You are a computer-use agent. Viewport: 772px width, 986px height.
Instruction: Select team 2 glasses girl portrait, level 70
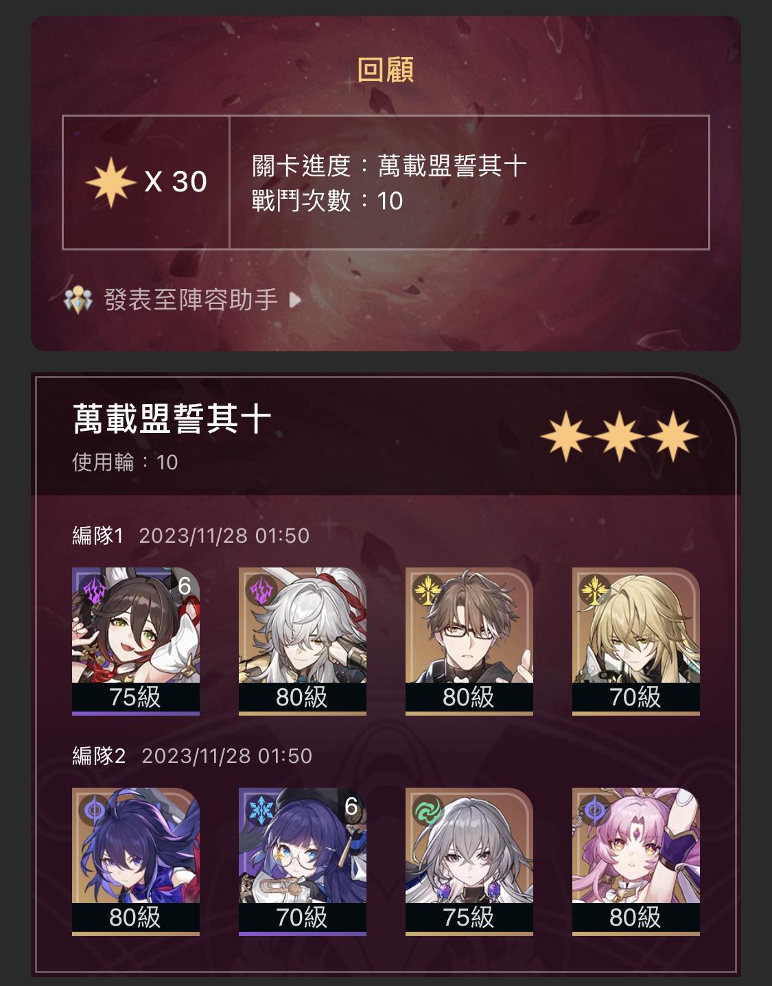tap(303, 861)
